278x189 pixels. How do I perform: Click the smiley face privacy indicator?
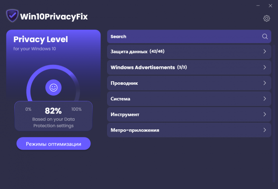53,87
